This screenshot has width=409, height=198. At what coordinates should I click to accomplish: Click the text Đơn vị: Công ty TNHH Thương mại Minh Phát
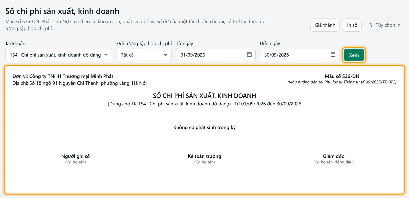(x=63, y=76)
